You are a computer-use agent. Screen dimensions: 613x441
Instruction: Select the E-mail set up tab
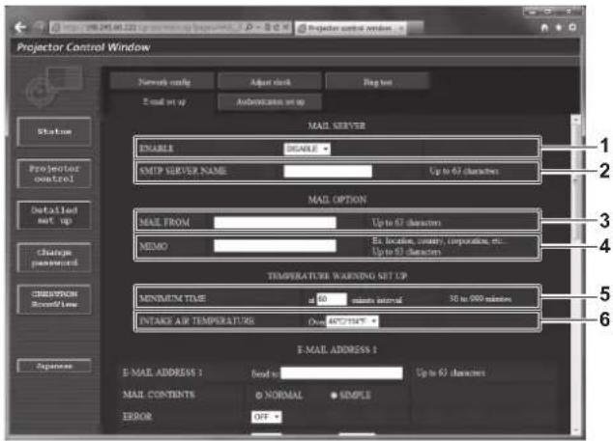(164, 102)
